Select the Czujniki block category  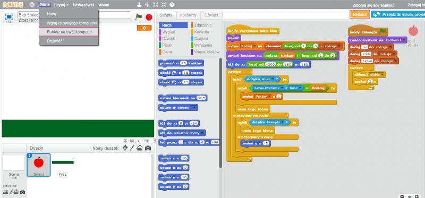205,38
